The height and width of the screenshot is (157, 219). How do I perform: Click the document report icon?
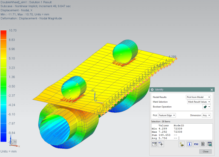tap(203, 144)
